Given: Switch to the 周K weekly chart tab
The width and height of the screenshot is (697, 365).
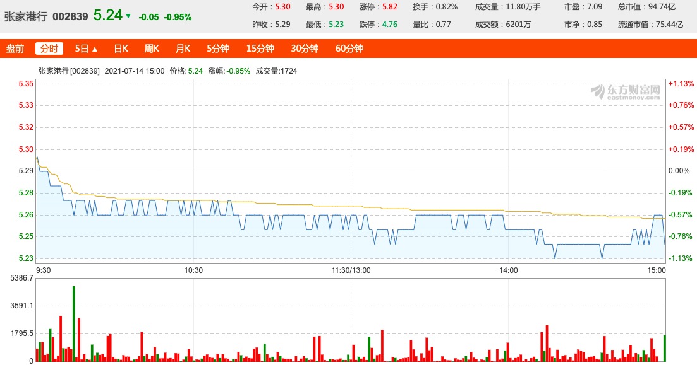Looking at the screenshot, I should (152, 49).
